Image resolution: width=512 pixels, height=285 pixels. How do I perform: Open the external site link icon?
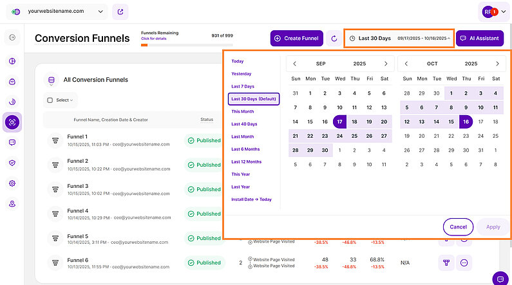click(x=120, y=12)
